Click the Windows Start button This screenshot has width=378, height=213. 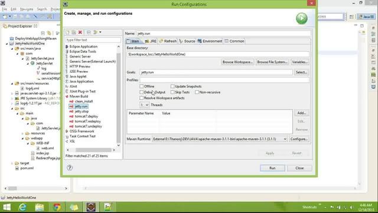6,207
